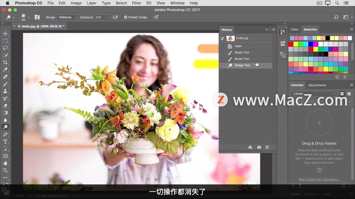Set history brush source for Undo.jpg snapshot

(x=222, y=39)
